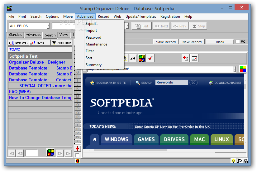
Task: Click the Prev search button
Action: coord(180,26)
